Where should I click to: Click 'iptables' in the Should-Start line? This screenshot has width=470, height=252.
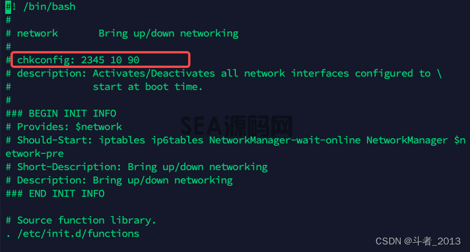pyautogui.click(x=122, y=140)
